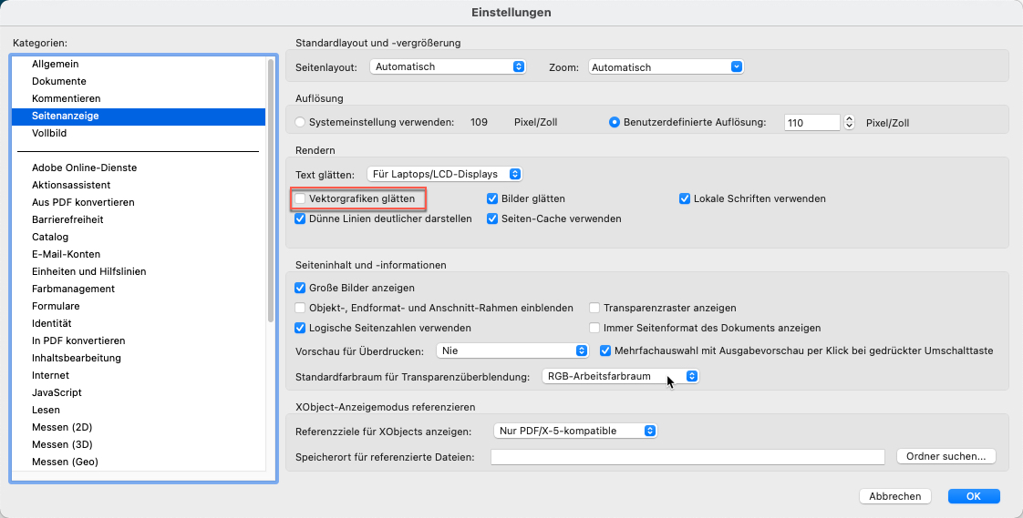Click the Ordner suchen button
This screenshot has width=1023, height=518.
tap(946, 456)
